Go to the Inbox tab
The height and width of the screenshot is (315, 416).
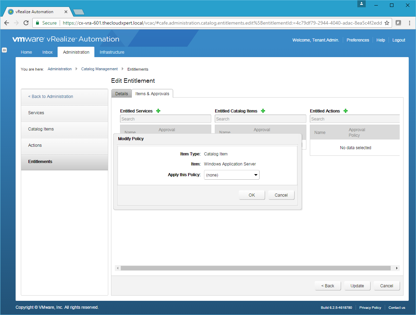point(48,52)
